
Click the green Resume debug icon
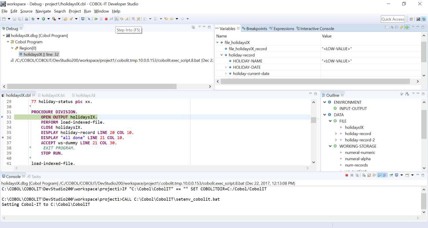coord(96,19)
